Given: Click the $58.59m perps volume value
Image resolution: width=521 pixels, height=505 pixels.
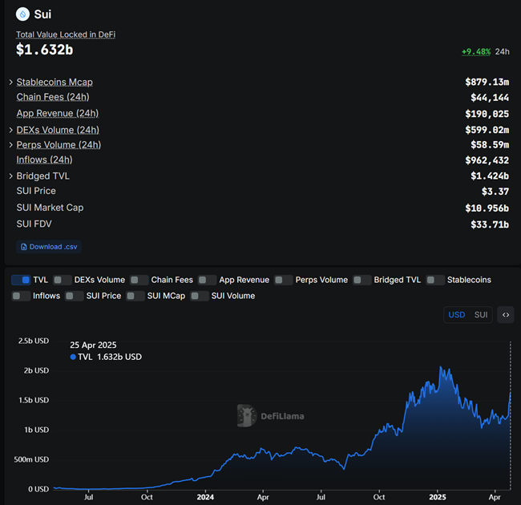Looking at the screenshot, I should [490, 145].
